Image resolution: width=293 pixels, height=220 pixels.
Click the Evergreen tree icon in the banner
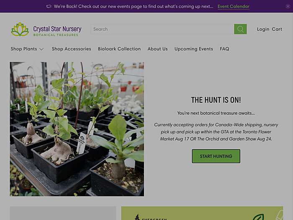[x=137, y=217]
